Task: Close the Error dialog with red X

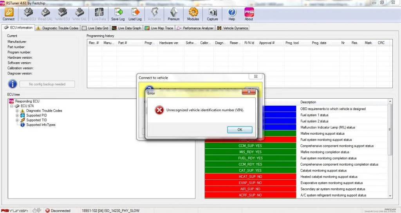Action: 249,92
